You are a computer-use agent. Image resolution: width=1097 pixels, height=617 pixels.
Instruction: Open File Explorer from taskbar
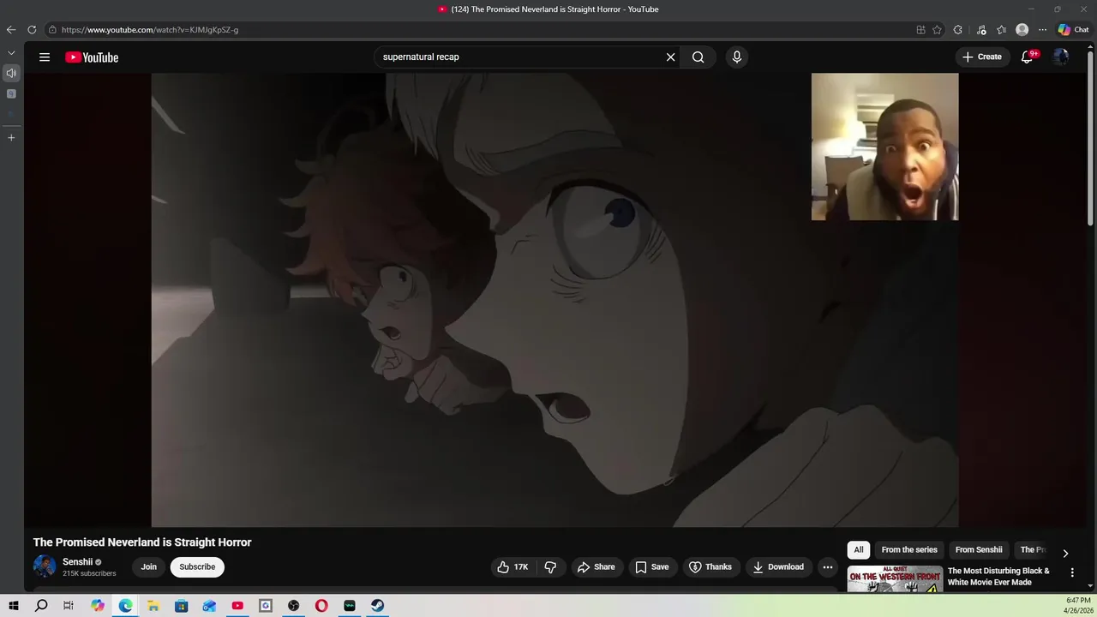click(153, 606)
